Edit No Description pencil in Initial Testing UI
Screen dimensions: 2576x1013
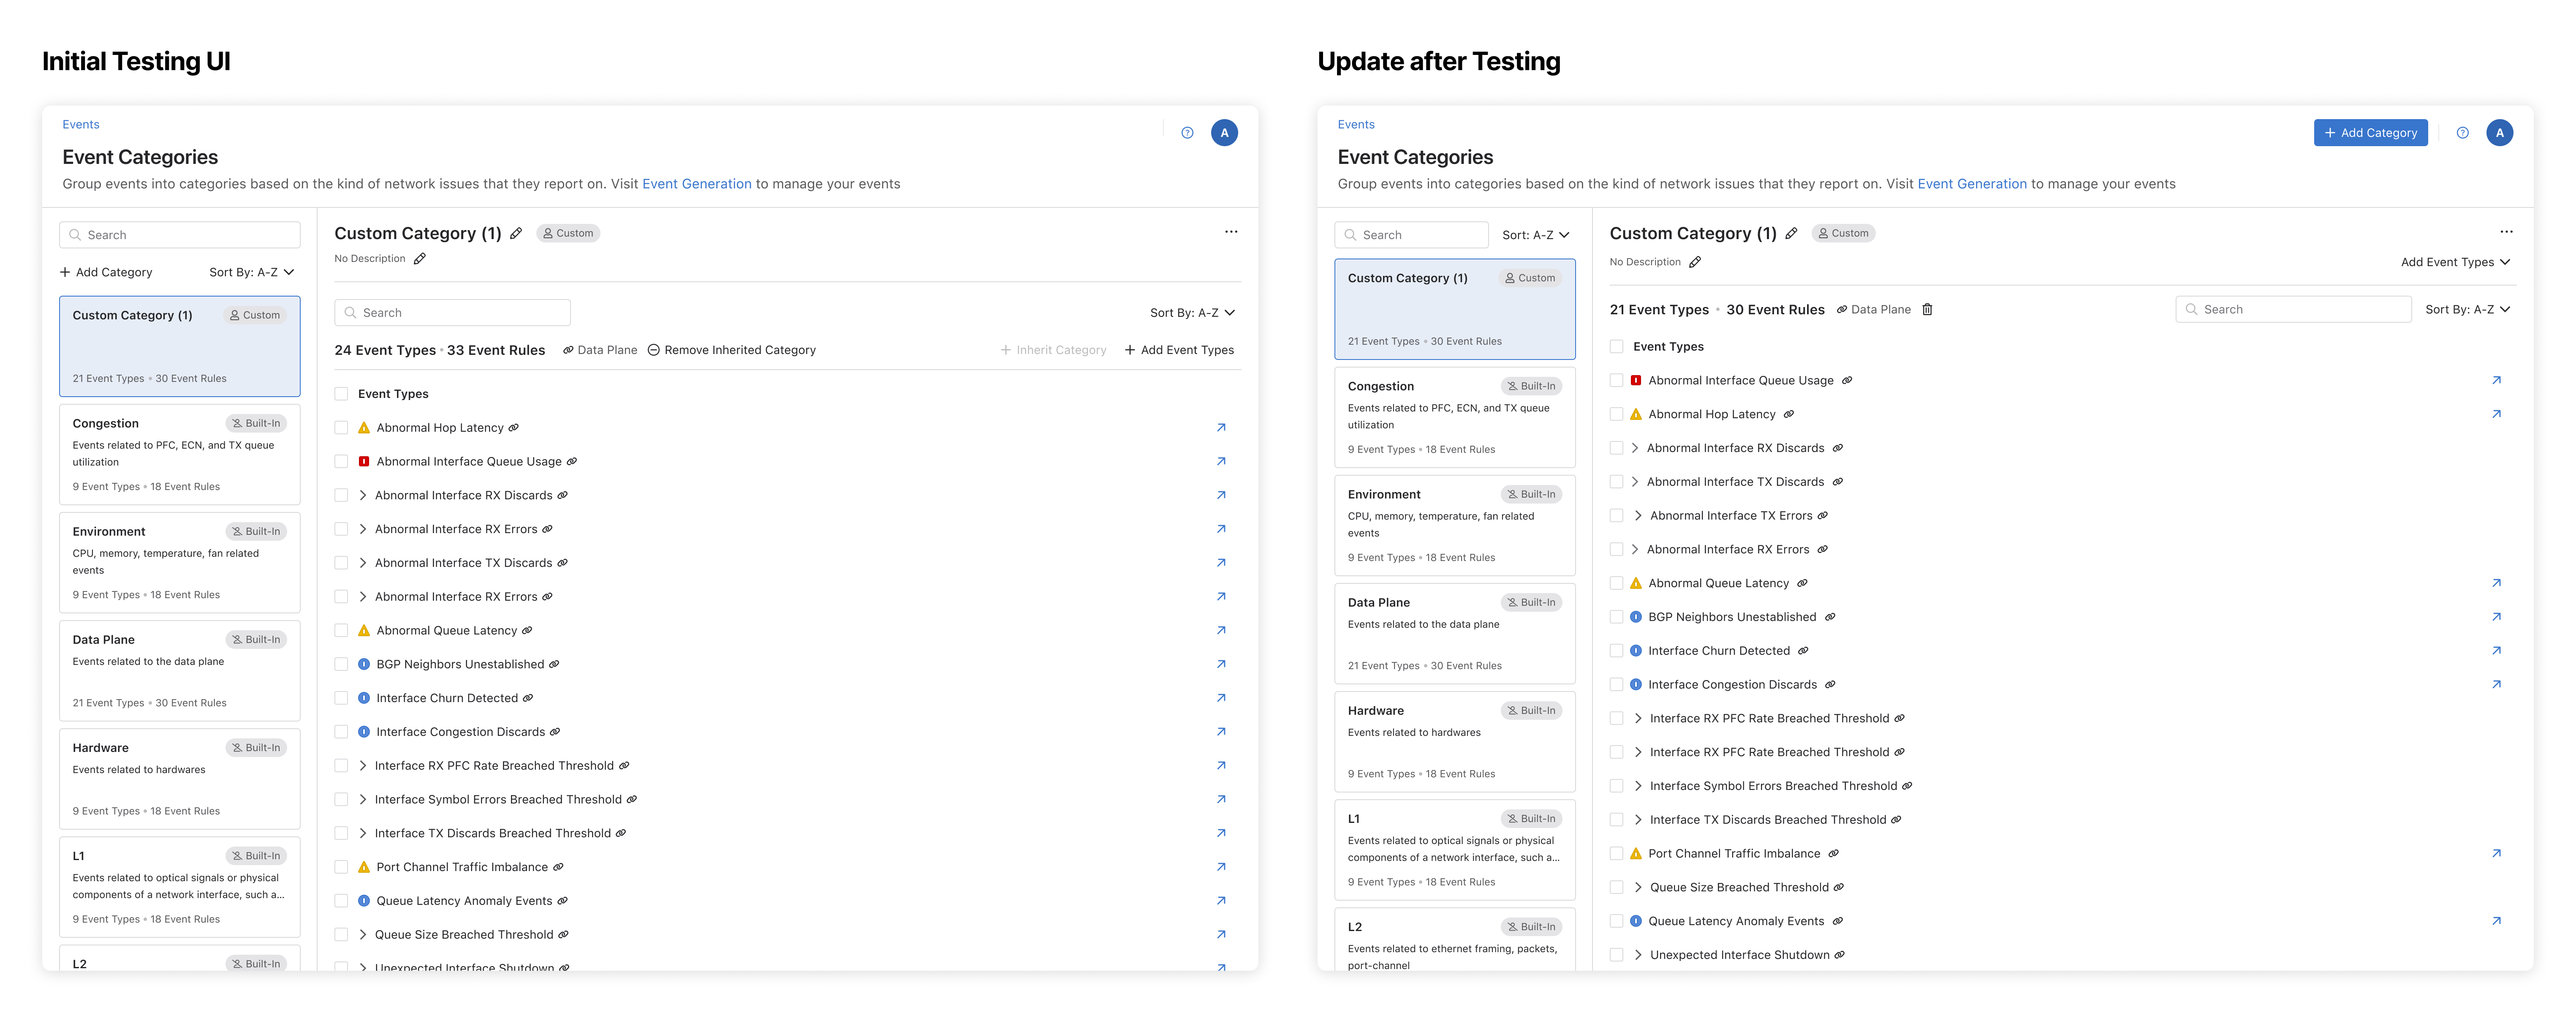(420, 259)
